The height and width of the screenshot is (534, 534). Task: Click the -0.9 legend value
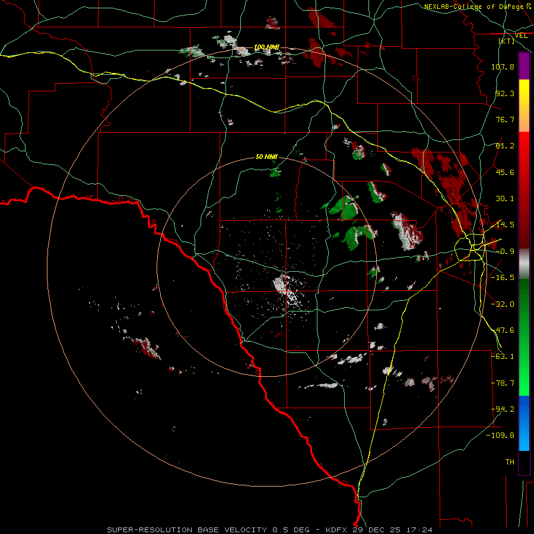coord(505,252)
